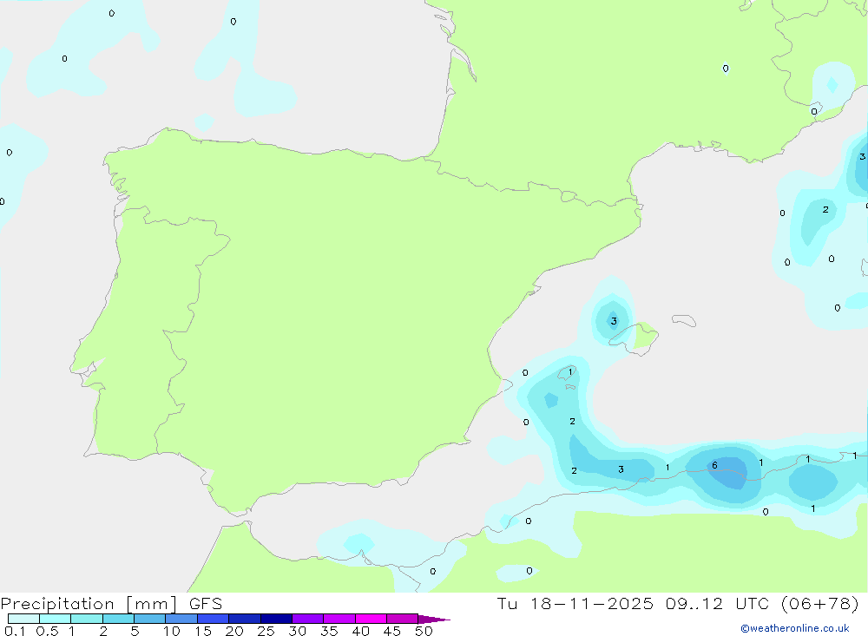Click the legend label '50'

coord(424,631)
